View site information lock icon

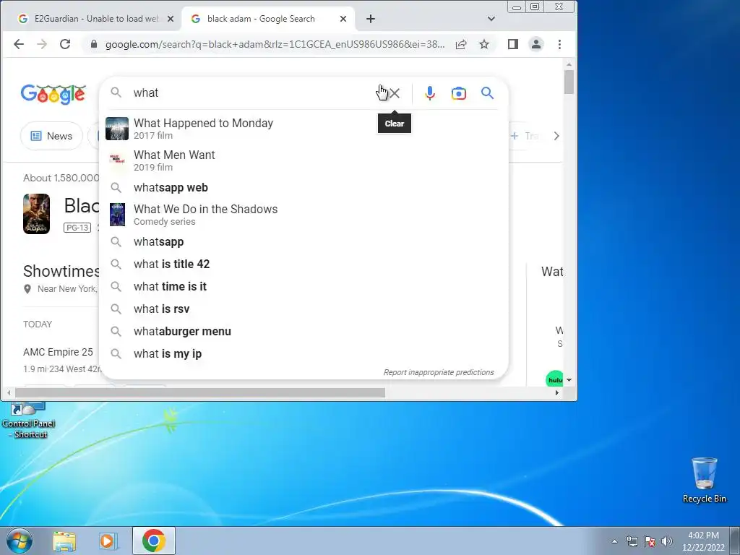(94, 44)
